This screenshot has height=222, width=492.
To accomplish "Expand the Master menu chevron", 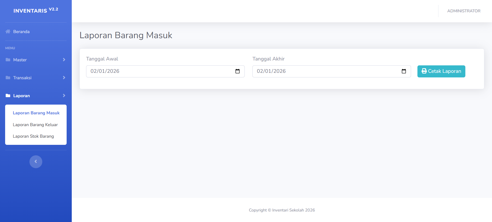I will coord(64,60).
